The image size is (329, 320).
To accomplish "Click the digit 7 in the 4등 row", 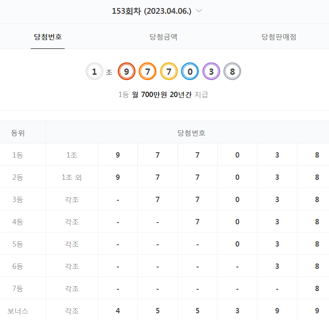I will [197, 222].
